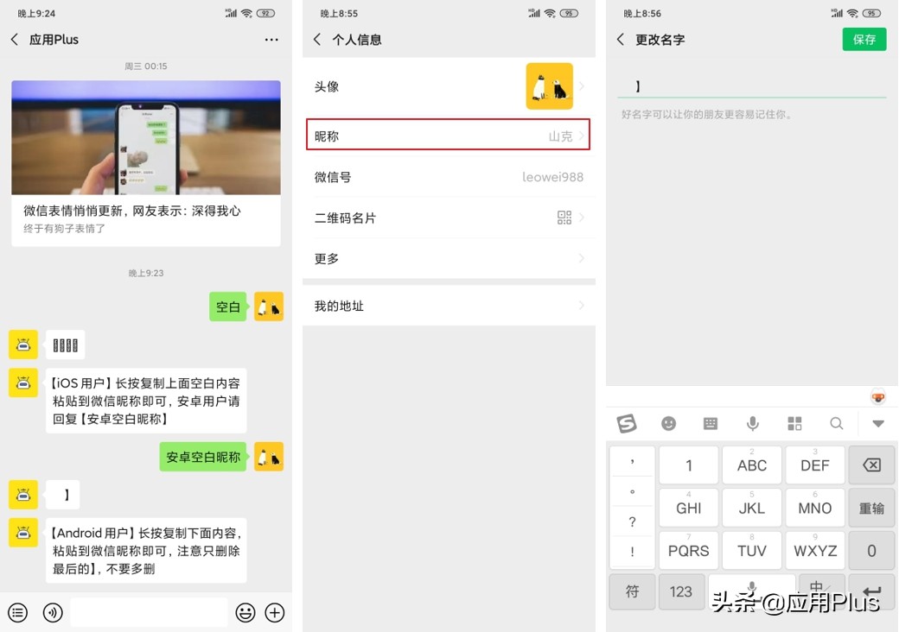Screen dimensions: 899x632
Task: Collapse the keyboard with down arrow
Action: 878,424
